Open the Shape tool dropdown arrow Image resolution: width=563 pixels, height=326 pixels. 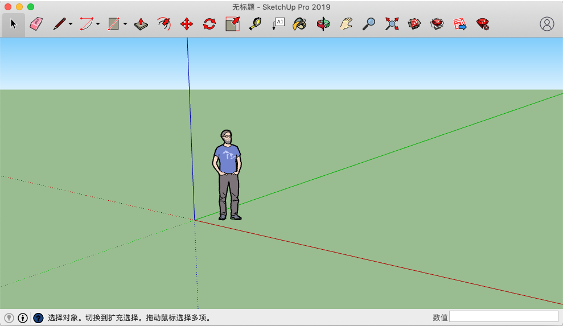[x=125, y=24]
